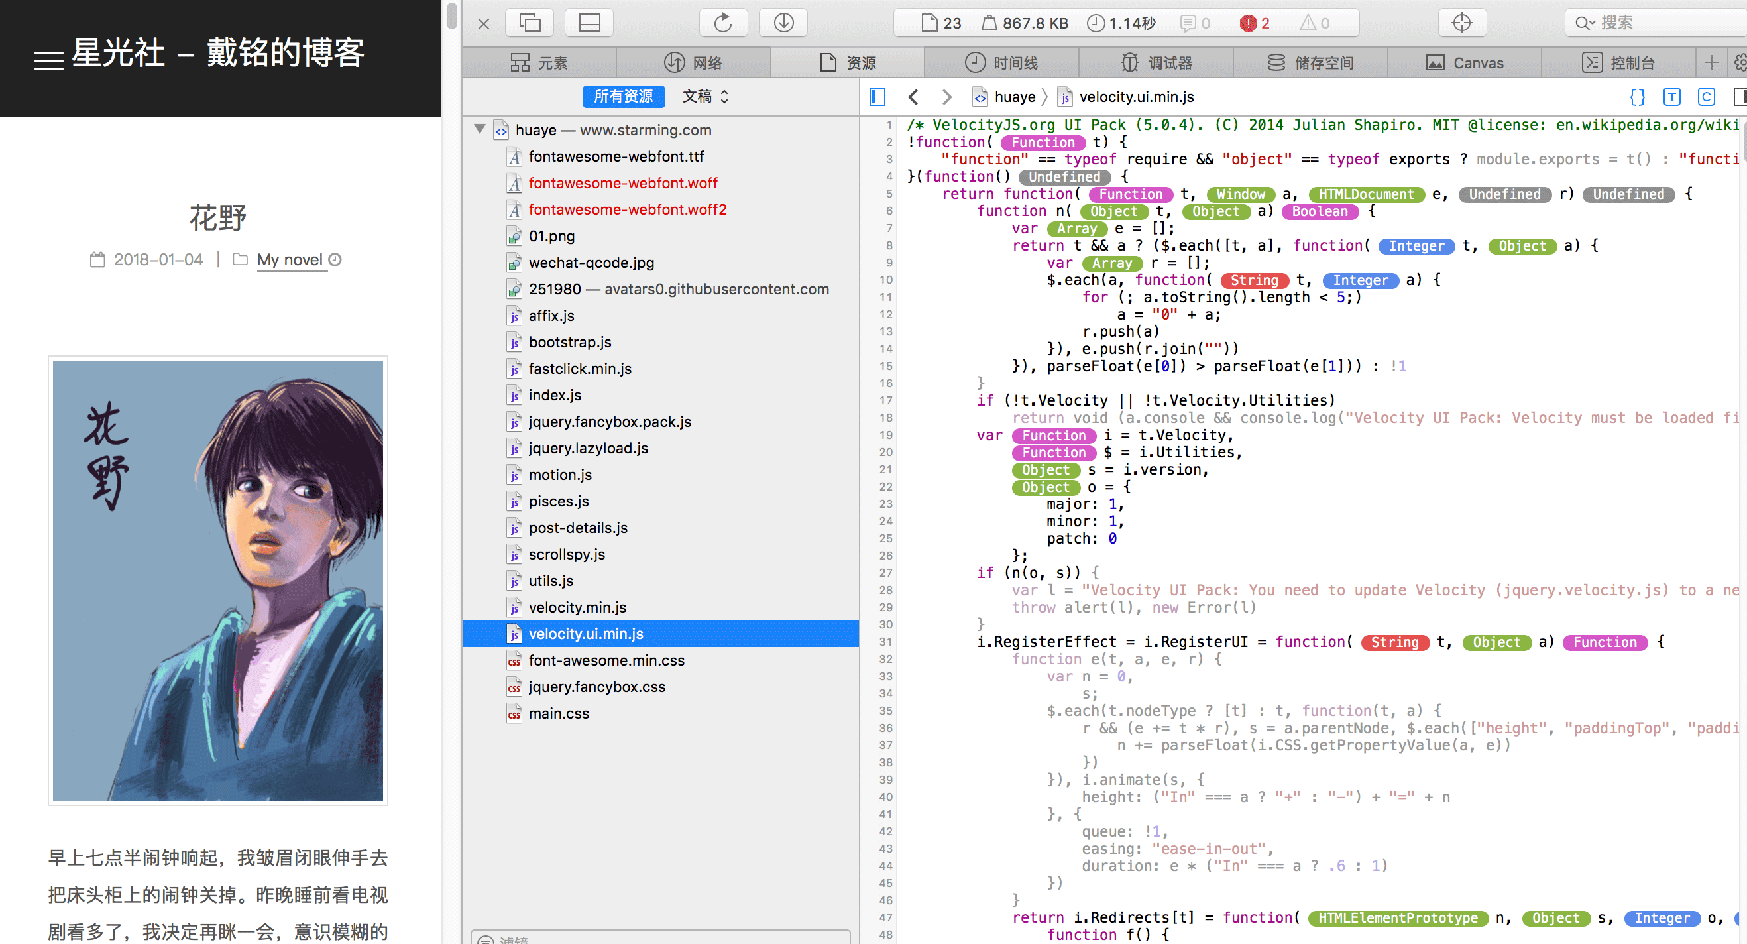Click the download web archive icon
Image resolution: width=1747 pixels, height=944 pixels.
tap(783, 23)
